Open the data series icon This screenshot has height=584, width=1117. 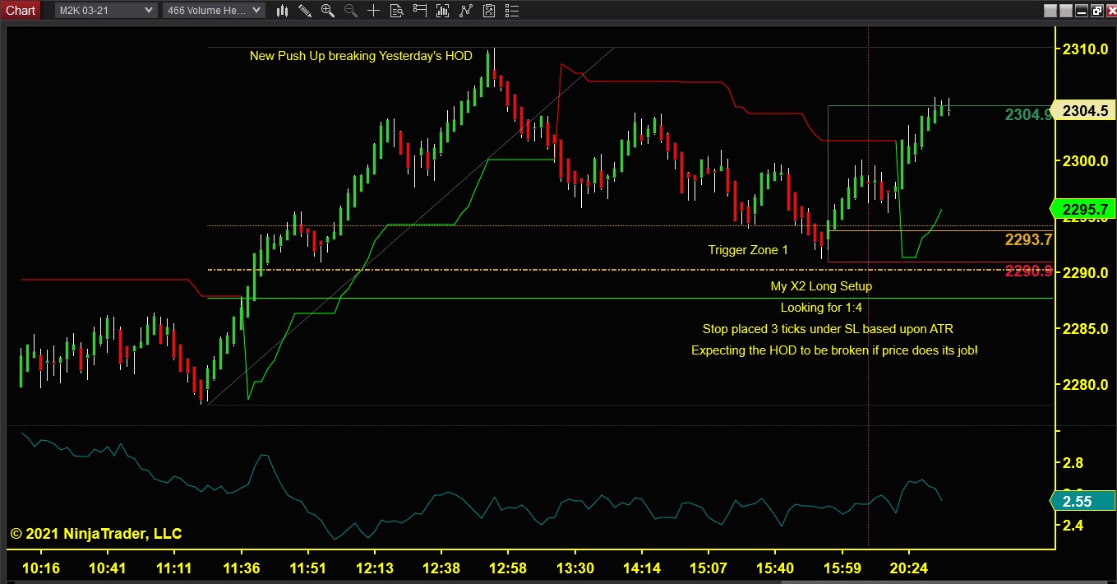tap(442, 11)
